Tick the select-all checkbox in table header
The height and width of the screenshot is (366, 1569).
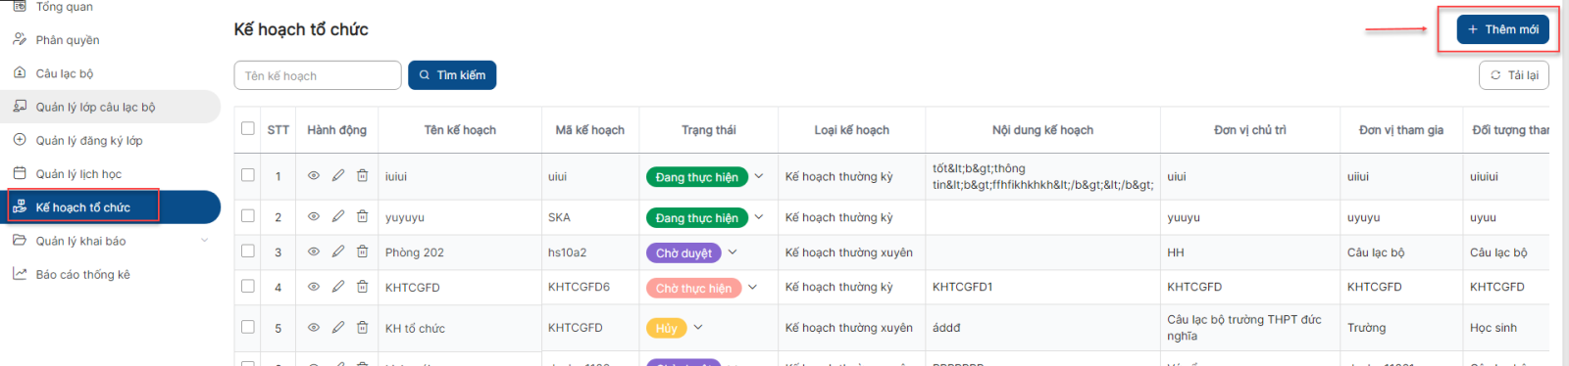tap(248, 128)
